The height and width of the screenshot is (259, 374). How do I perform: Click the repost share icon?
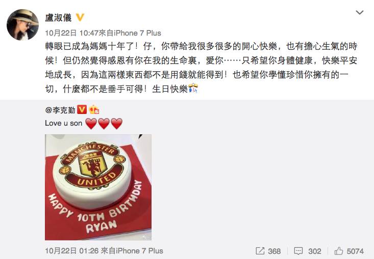click(260, 251)
